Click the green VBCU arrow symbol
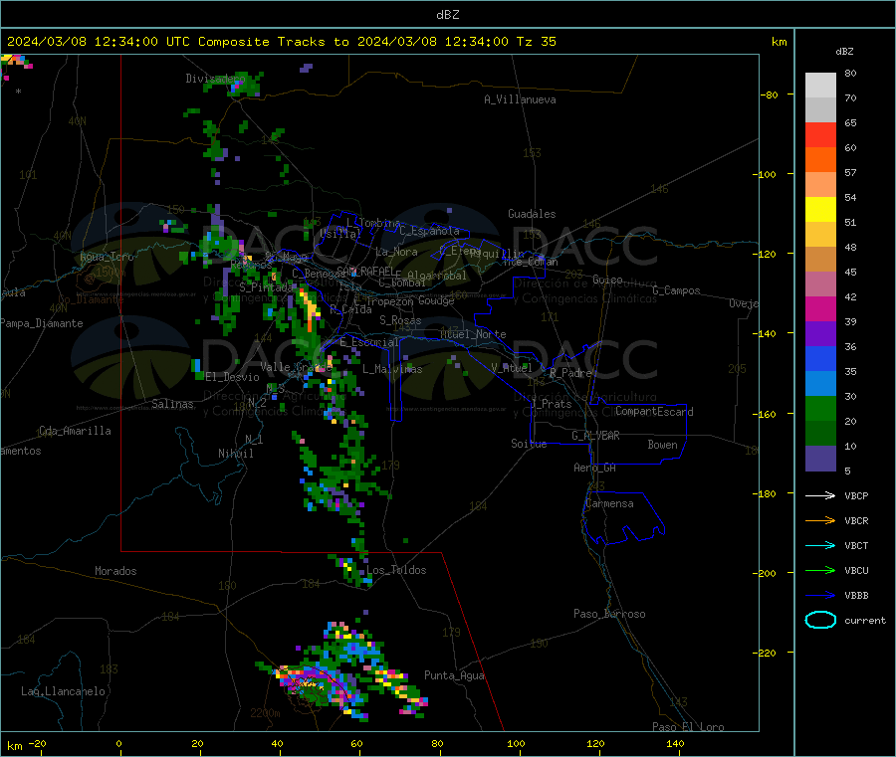 click(820, 570)
